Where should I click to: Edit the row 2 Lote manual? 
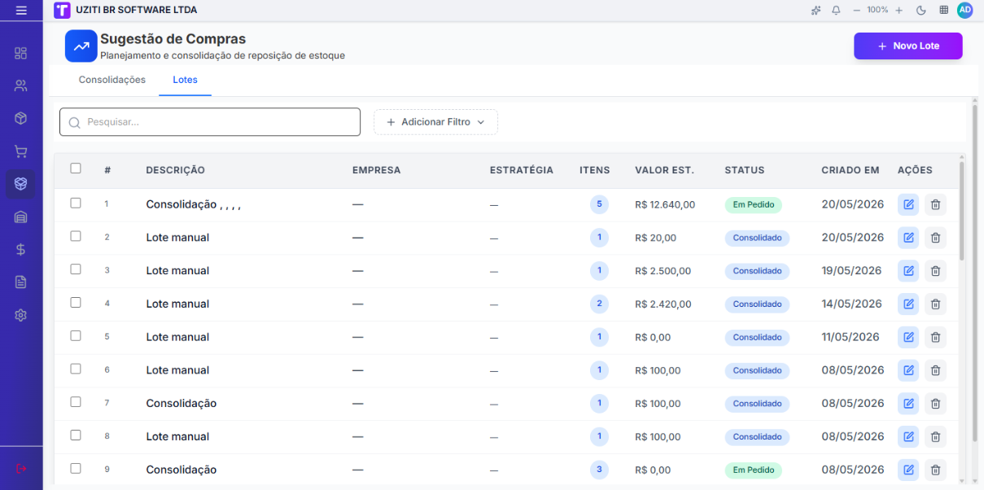click(x=908, y=238)
